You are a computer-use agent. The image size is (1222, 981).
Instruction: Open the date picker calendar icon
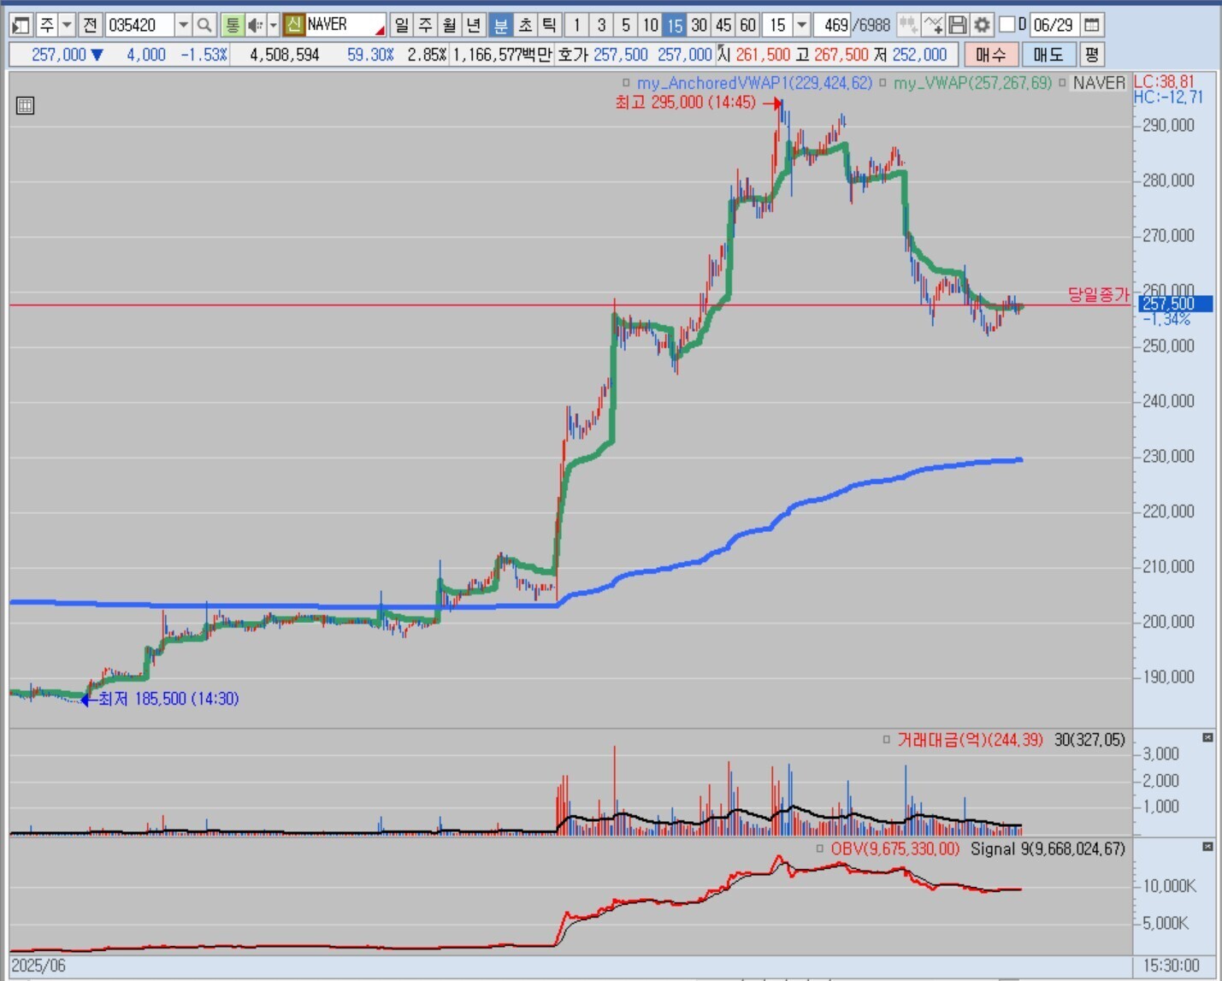[x=1092, y=25]
